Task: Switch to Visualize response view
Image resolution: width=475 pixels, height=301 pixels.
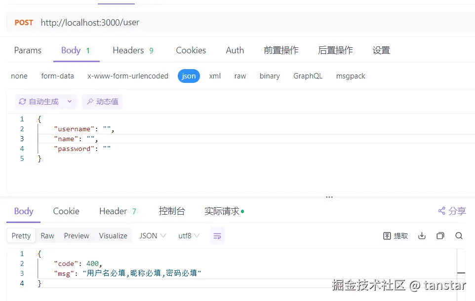Action: 113,235
